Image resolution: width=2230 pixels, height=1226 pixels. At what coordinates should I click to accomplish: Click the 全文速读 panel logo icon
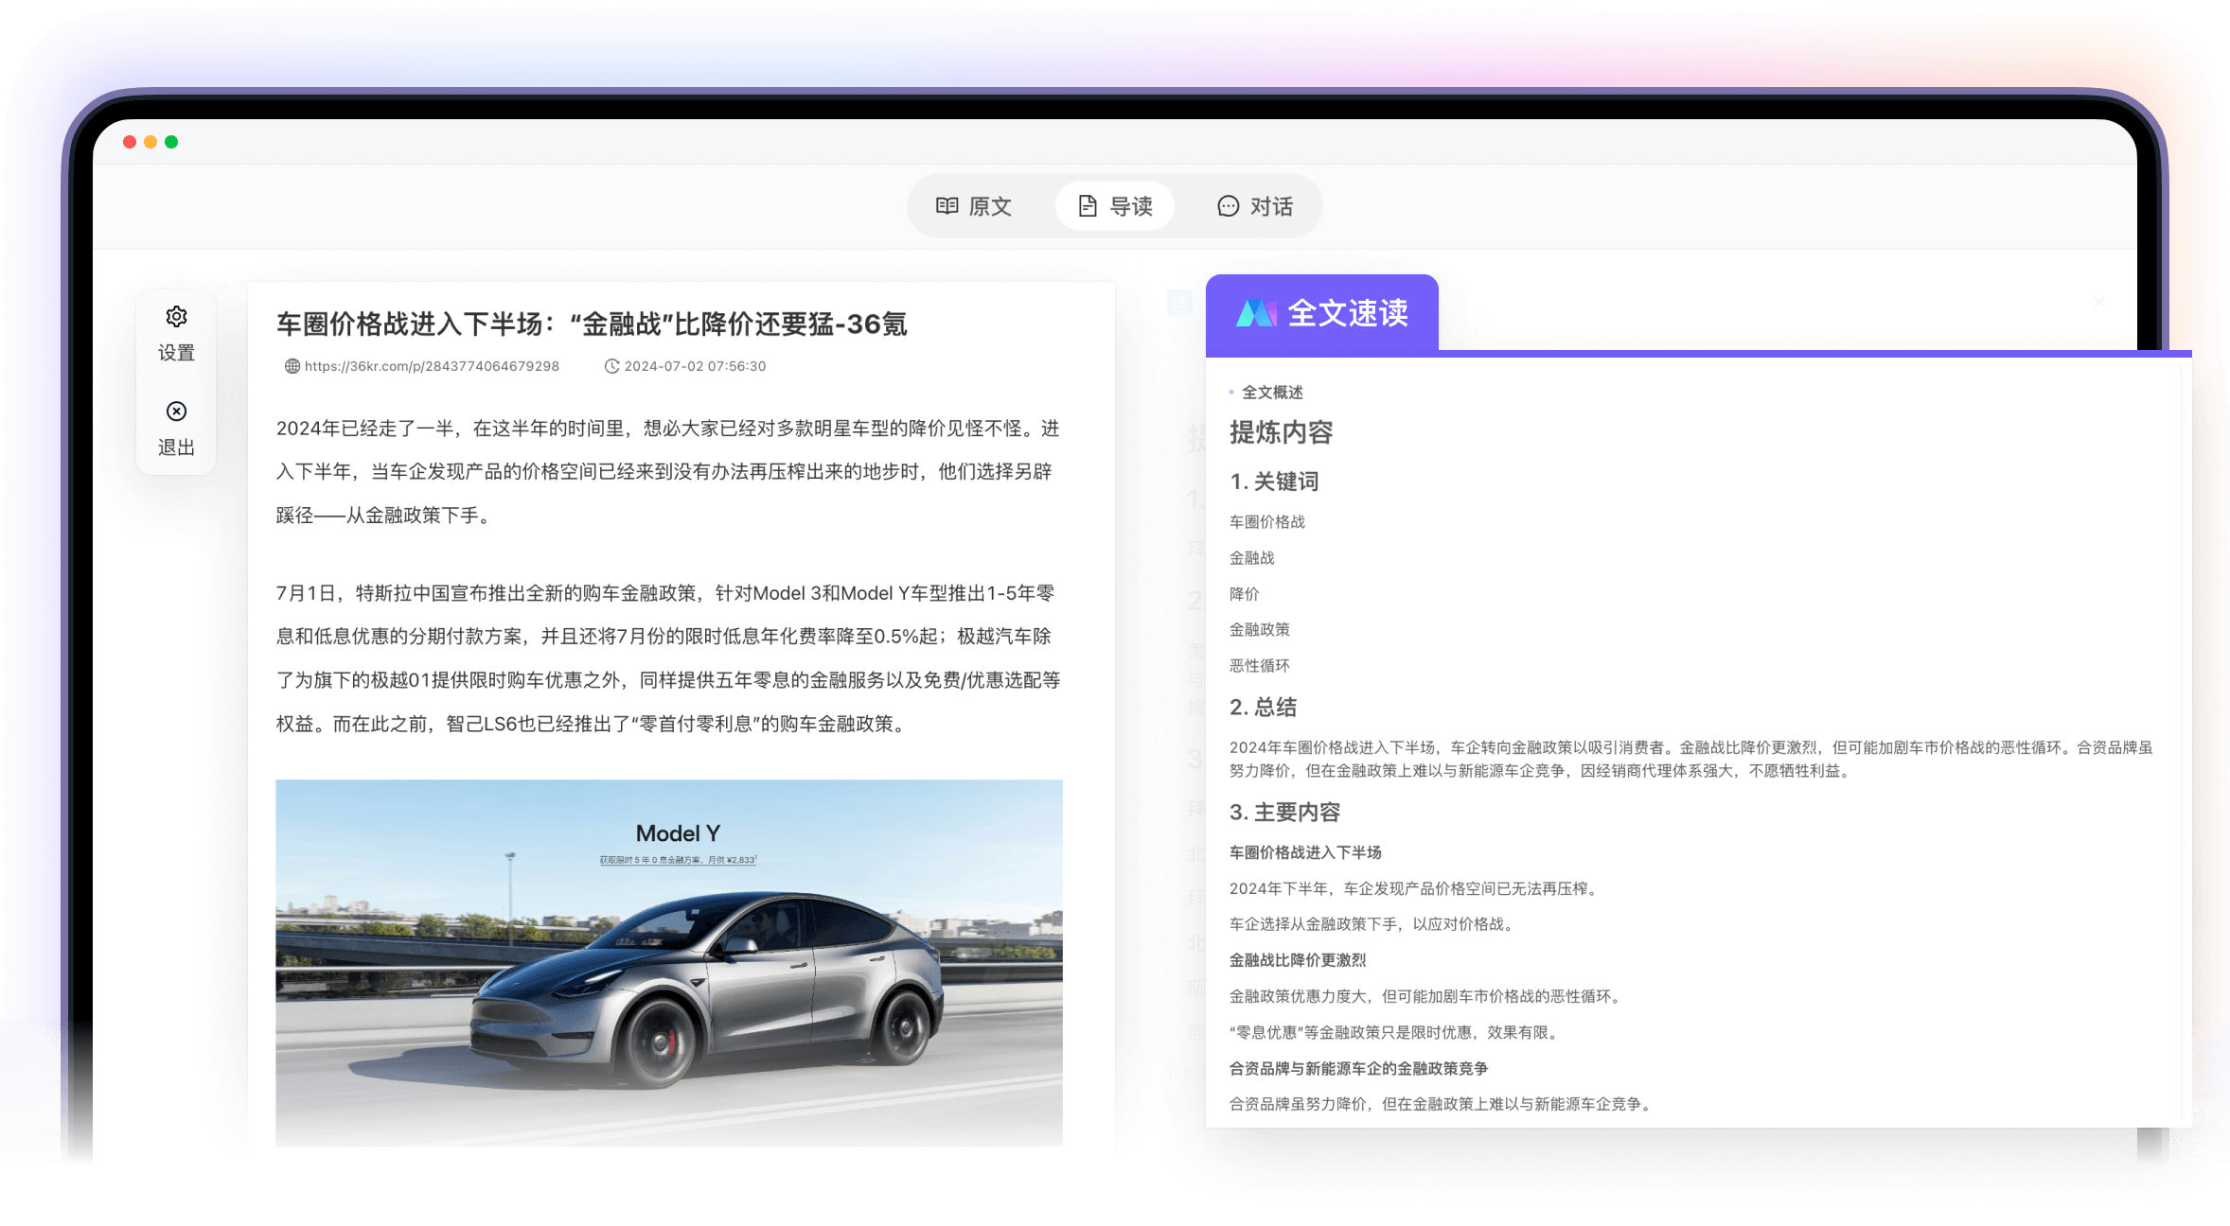coord(1258,313)
